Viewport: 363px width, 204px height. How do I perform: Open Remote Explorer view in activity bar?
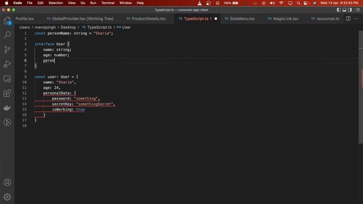click(x=7, y=79)
